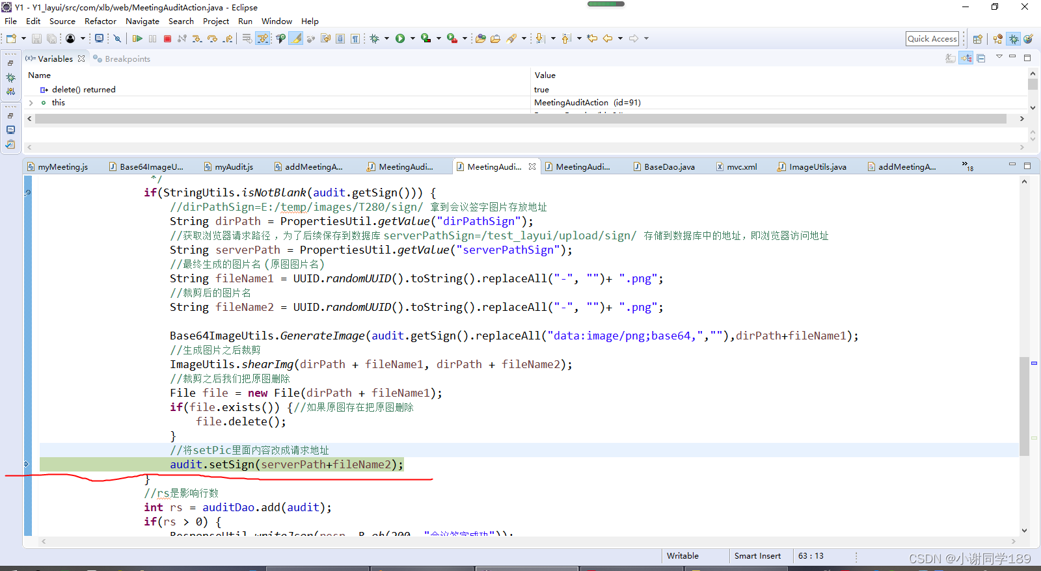The width and height of the screenshot is (1041, 571).
Task: Open the BaseDao.java editor tab
Action: [664, 166]
